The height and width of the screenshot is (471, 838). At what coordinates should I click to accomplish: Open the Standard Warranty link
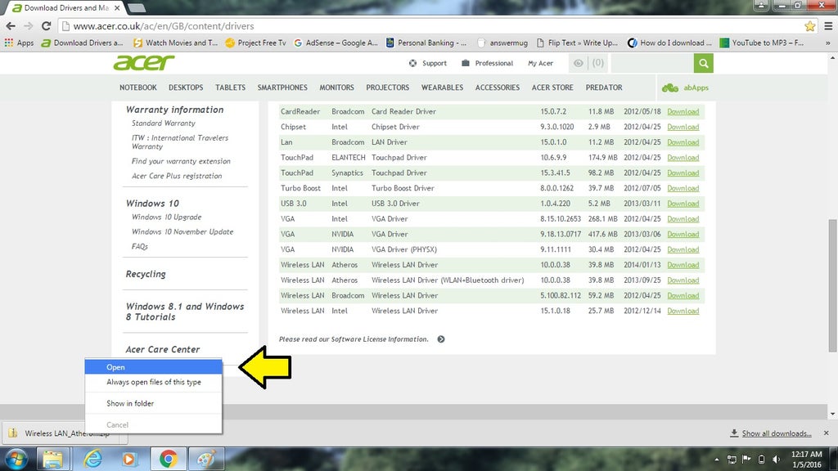pyautogui.click(x=163, y=123)
